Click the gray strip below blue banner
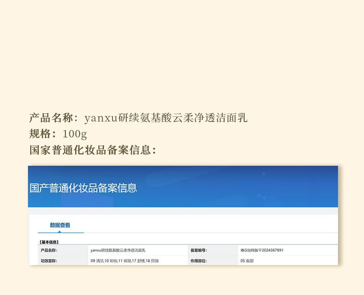Screen dimensions: 364x295 pyautogui.click(x=183, y=211)
